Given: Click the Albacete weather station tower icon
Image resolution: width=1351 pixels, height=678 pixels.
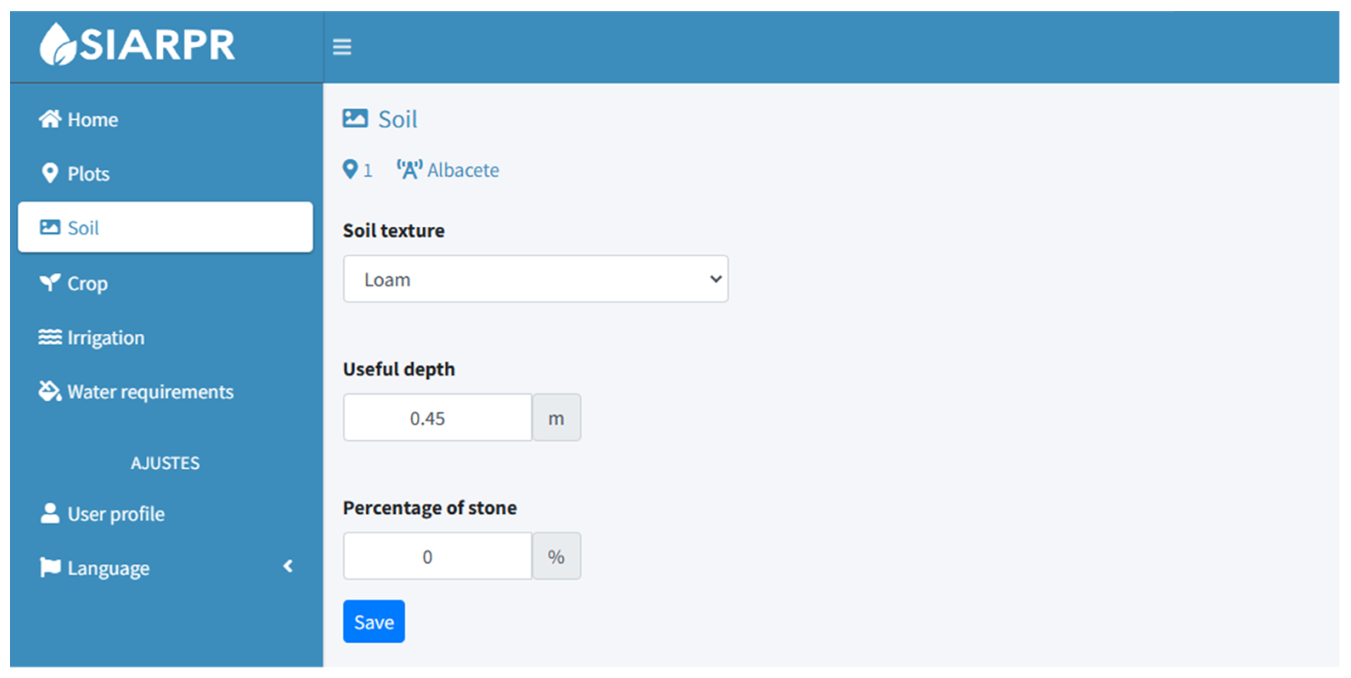Looking at the screenshot, I should tap(409, 170).
